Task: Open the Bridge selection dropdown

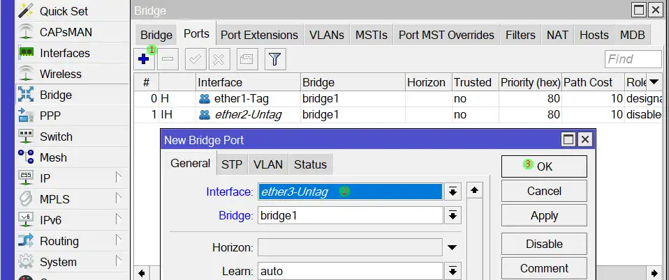Action: 453,216
